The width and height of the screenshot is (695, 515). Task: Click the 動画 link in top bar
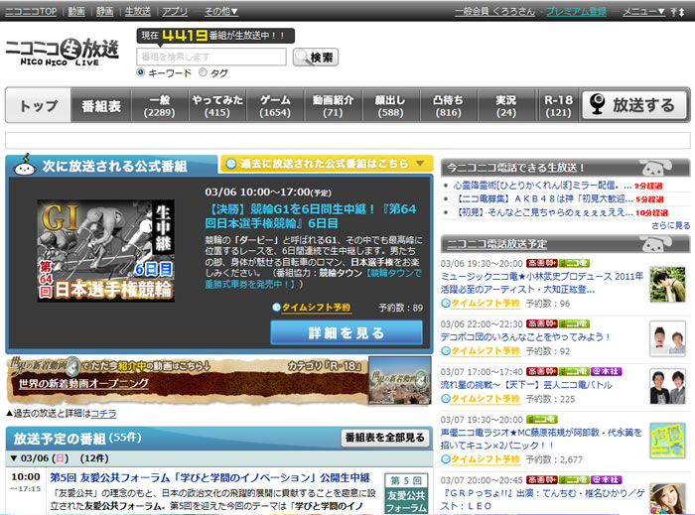click(76, 12)
